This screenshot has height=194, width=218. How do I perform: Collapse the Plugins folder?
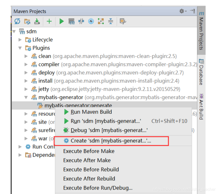coord(20,48)
